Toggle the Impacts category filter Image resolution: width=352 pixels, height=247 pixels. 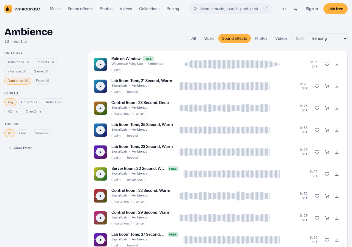[45, 62]
